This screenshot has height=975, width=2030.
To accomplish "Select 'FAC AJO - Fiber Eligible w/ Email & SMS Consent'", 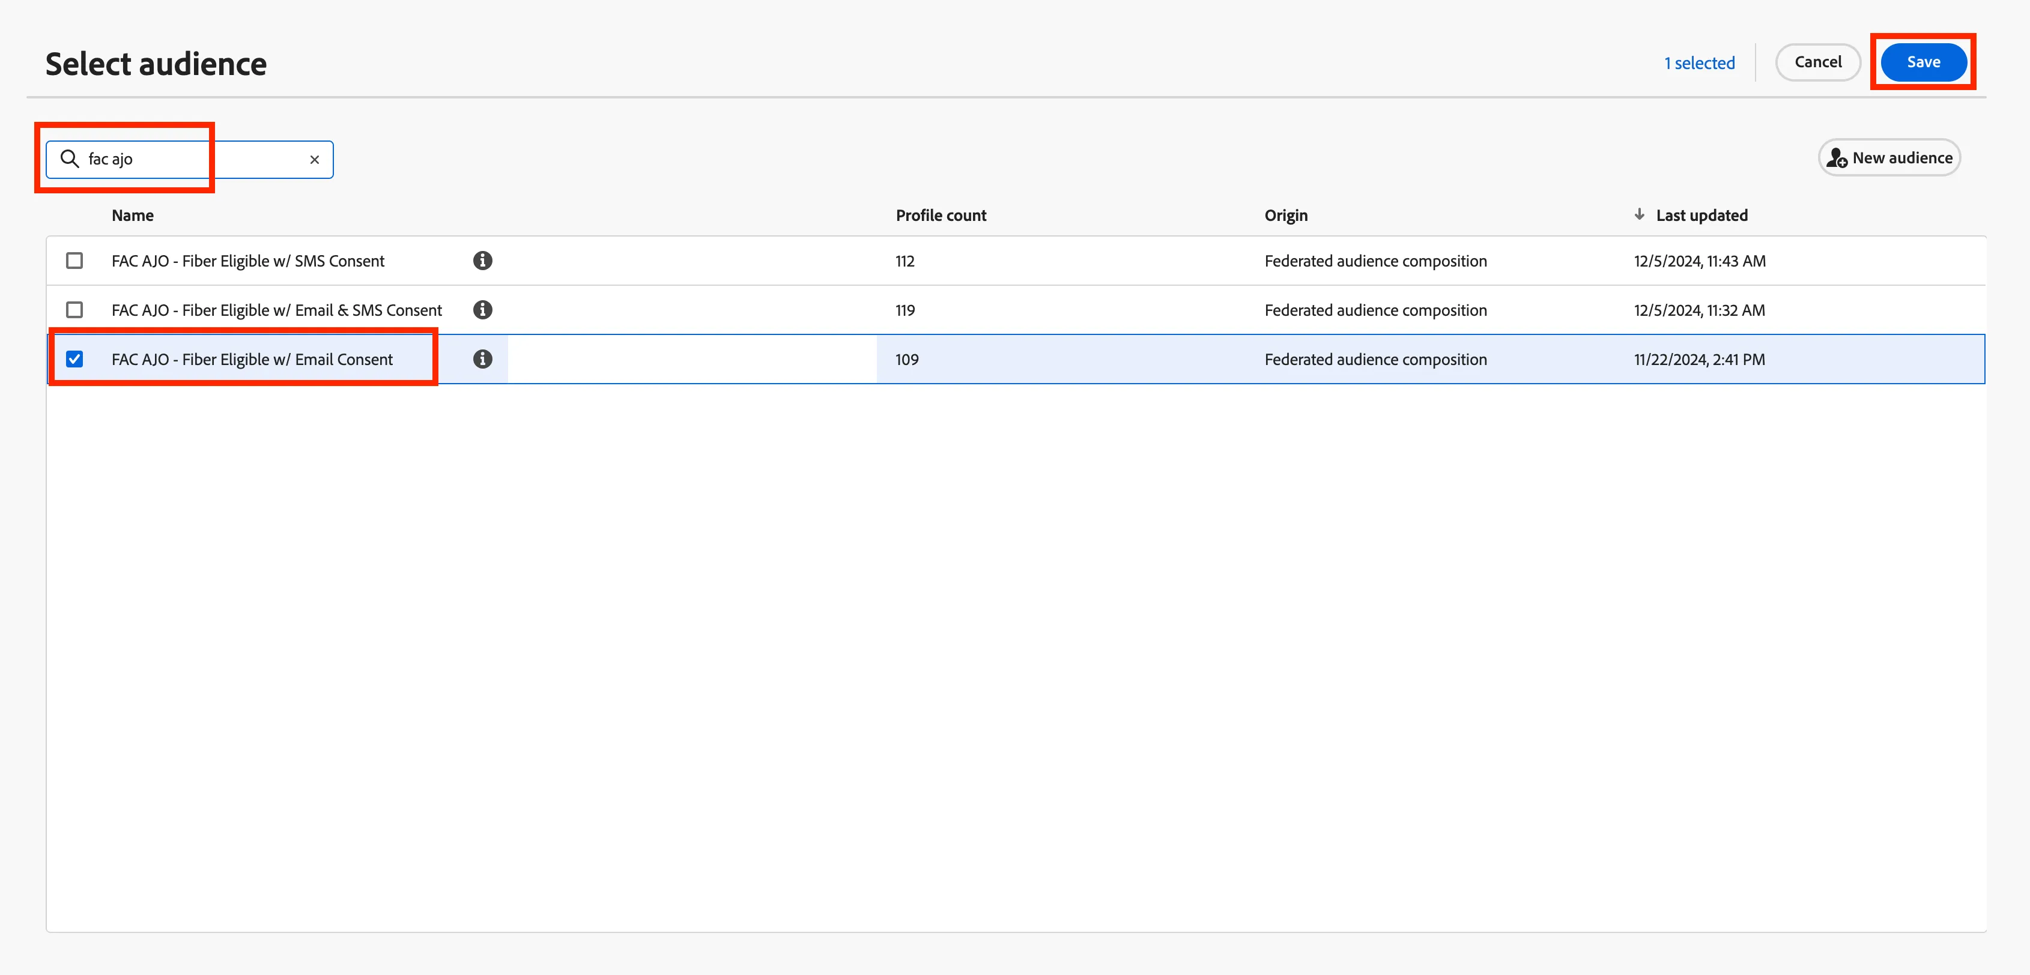I will coord(277,310).
